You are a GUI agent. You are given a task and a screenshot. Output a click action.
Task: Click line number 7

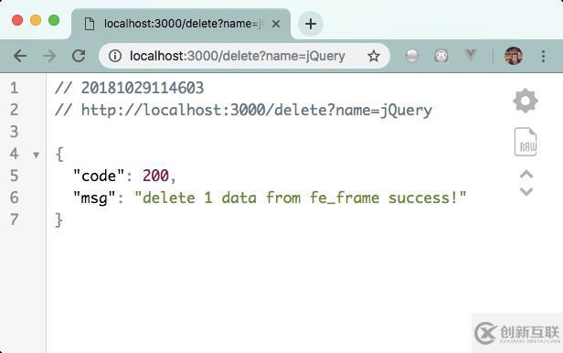click(x=14, y=219)
